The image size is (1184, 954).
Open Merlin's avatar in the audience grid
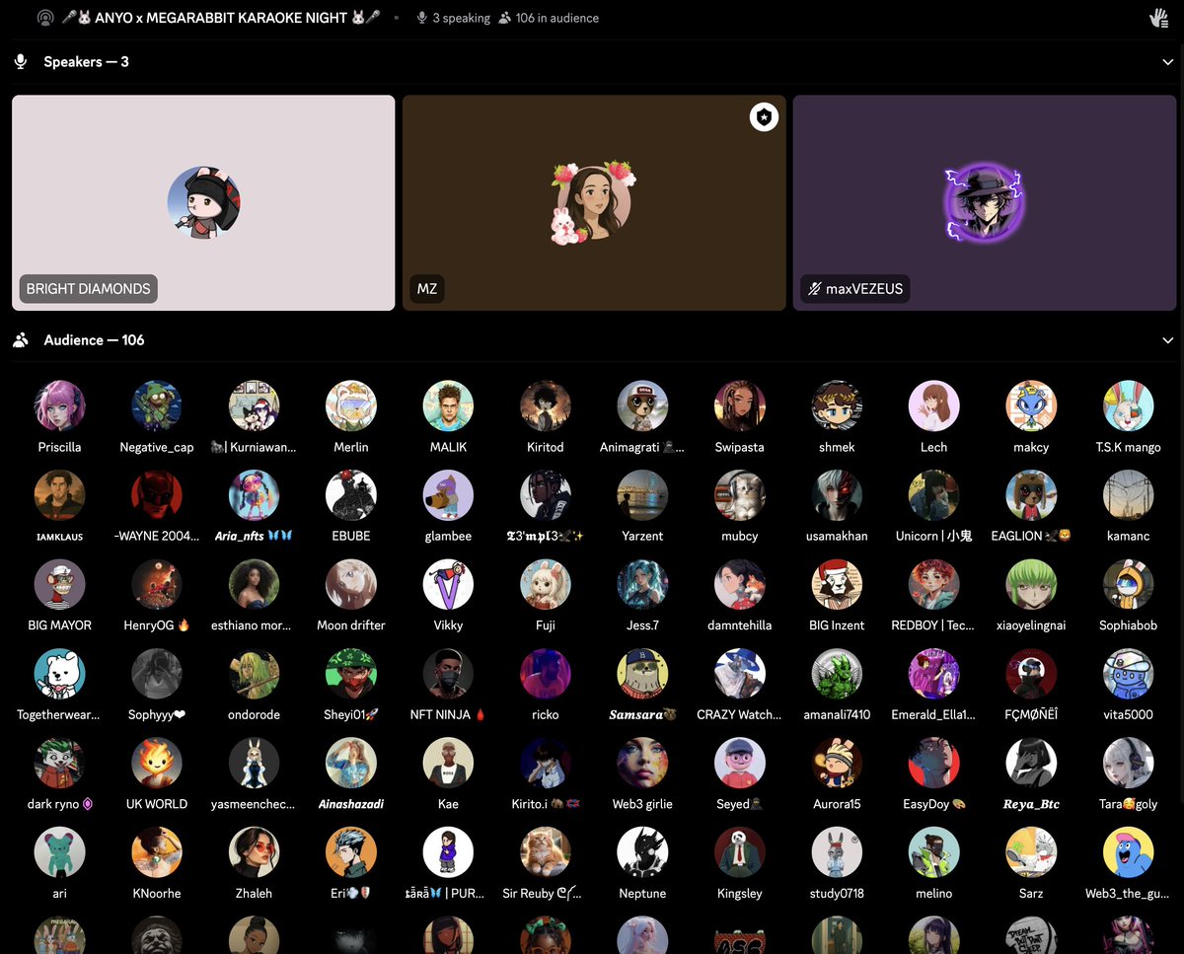pos(350,405)
